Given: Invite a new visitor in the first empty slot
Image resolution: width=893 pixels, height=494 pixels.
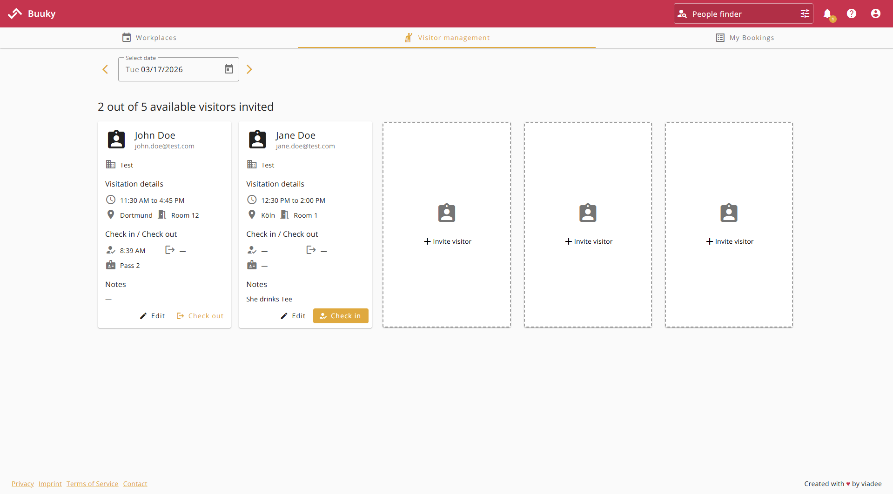Looking at the screenshot, I should pyautogui.click(x=446, y=241).
